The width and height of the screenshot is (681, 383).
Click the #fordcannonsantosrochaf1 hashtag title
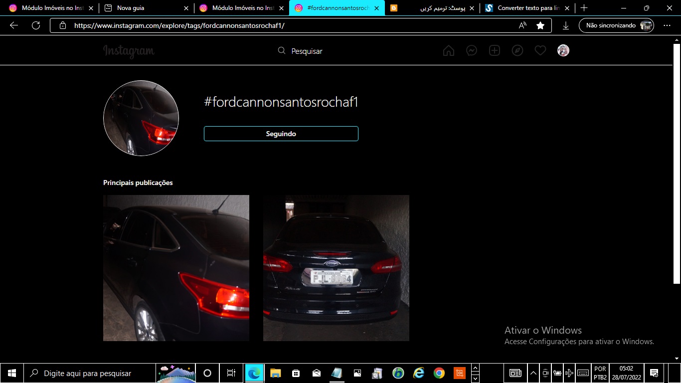tap(281, 102)
